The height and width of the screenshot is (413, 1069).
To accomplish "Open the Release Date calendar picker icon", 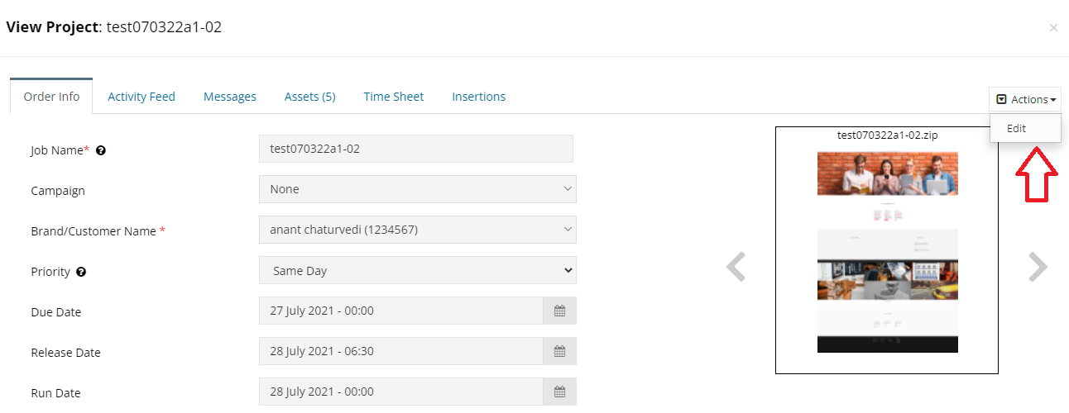I will tap(559, 351).
